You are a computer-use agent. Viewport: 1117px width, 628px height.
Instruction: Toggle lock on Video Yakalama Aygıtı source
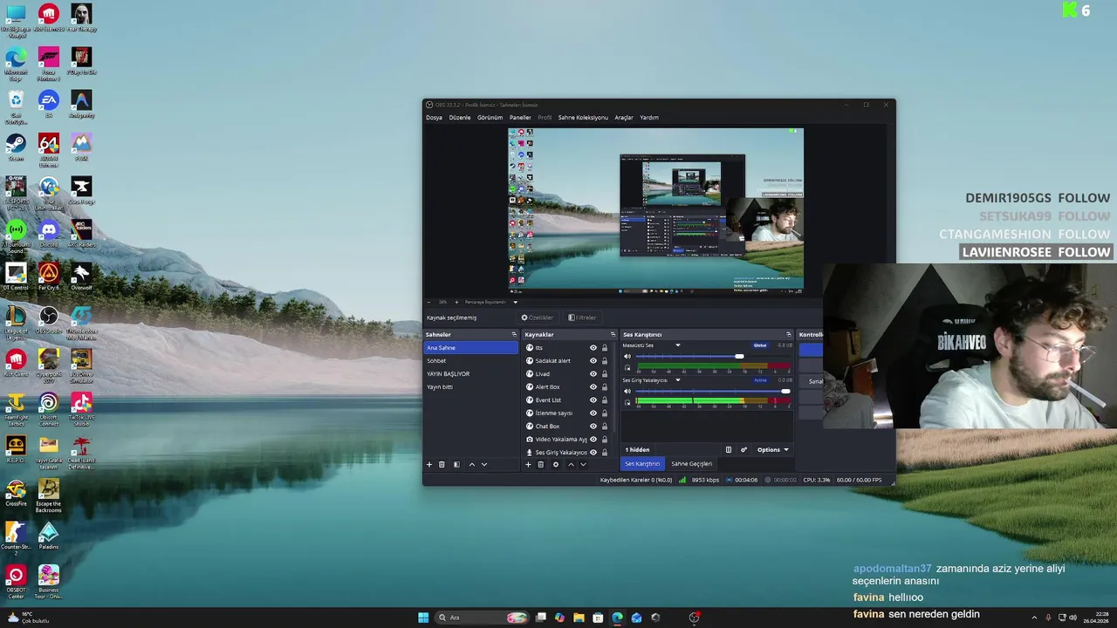[x=604, y=439]
